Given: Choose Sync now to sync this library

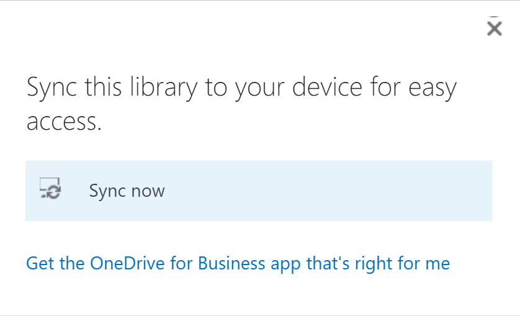Looking at the screenshot, I should pos(127,191).
